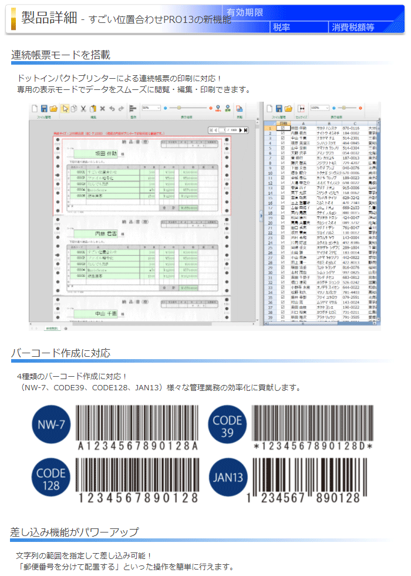Viewport: 411px width, 576px height.
Task: Toggle the print checkbox in data grid row 6
Action: point(283,153)
